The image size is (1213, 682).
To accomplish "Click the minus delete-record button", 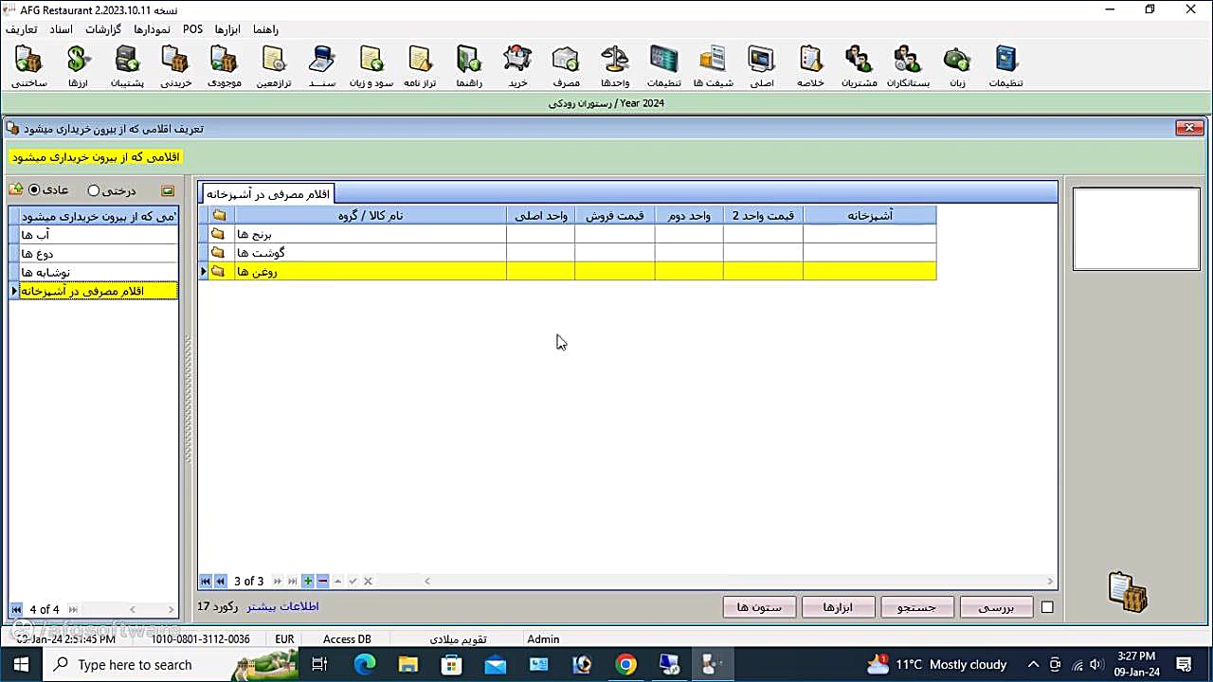I will coord(322,581).
